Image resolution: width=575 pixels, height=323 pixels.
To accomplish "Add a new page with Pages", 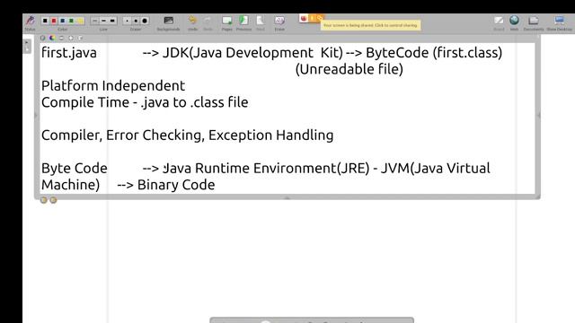I will pos(227,20).
